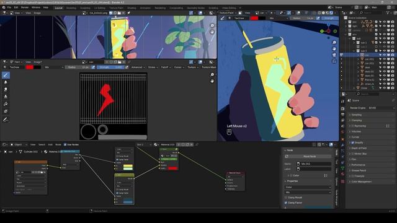This screenshot has width=397, height=223.
Task: Toggle radius pressure sensitivity icon in image editor
Action: coord(93,68)
